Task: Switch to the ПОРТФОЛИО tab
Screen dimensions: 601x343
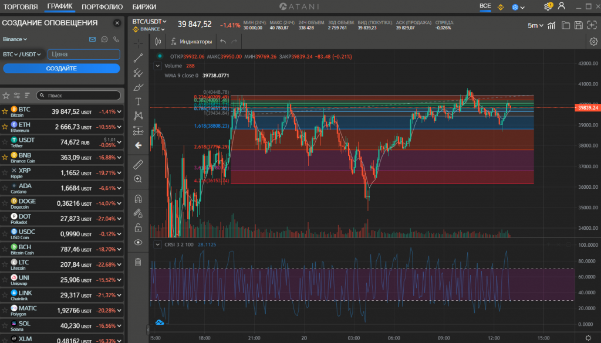Action: coord(102,7)
